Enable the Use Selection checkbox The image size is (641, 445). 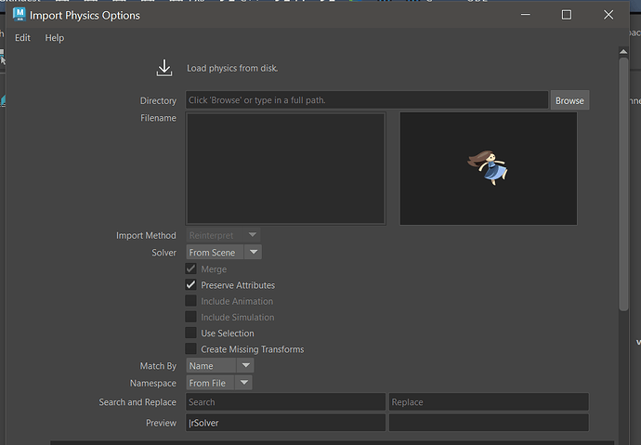[x=191, y=334]
